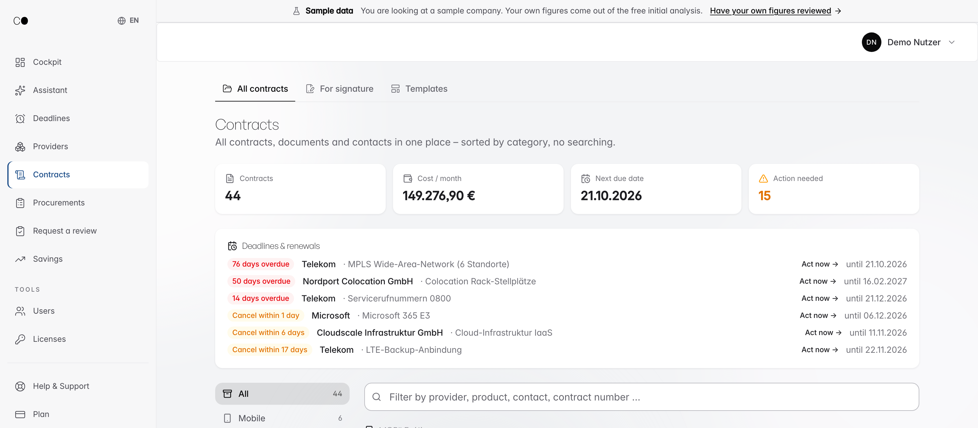
Task: Click Act now for Nordport Colocation GmbH
Action: (x=818, y=281)
